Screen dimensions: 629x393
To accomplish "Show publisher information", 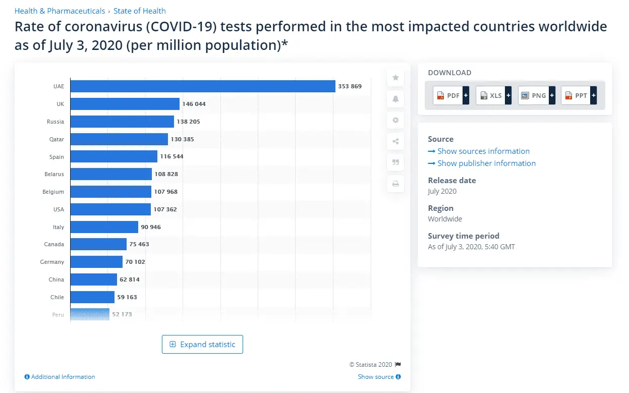I will tap(486, 163).
